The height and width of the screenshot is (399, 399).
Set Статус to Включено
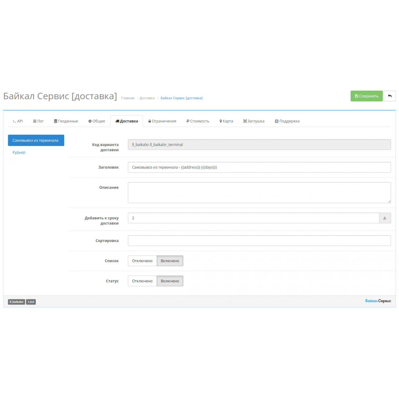coord(170,281)
